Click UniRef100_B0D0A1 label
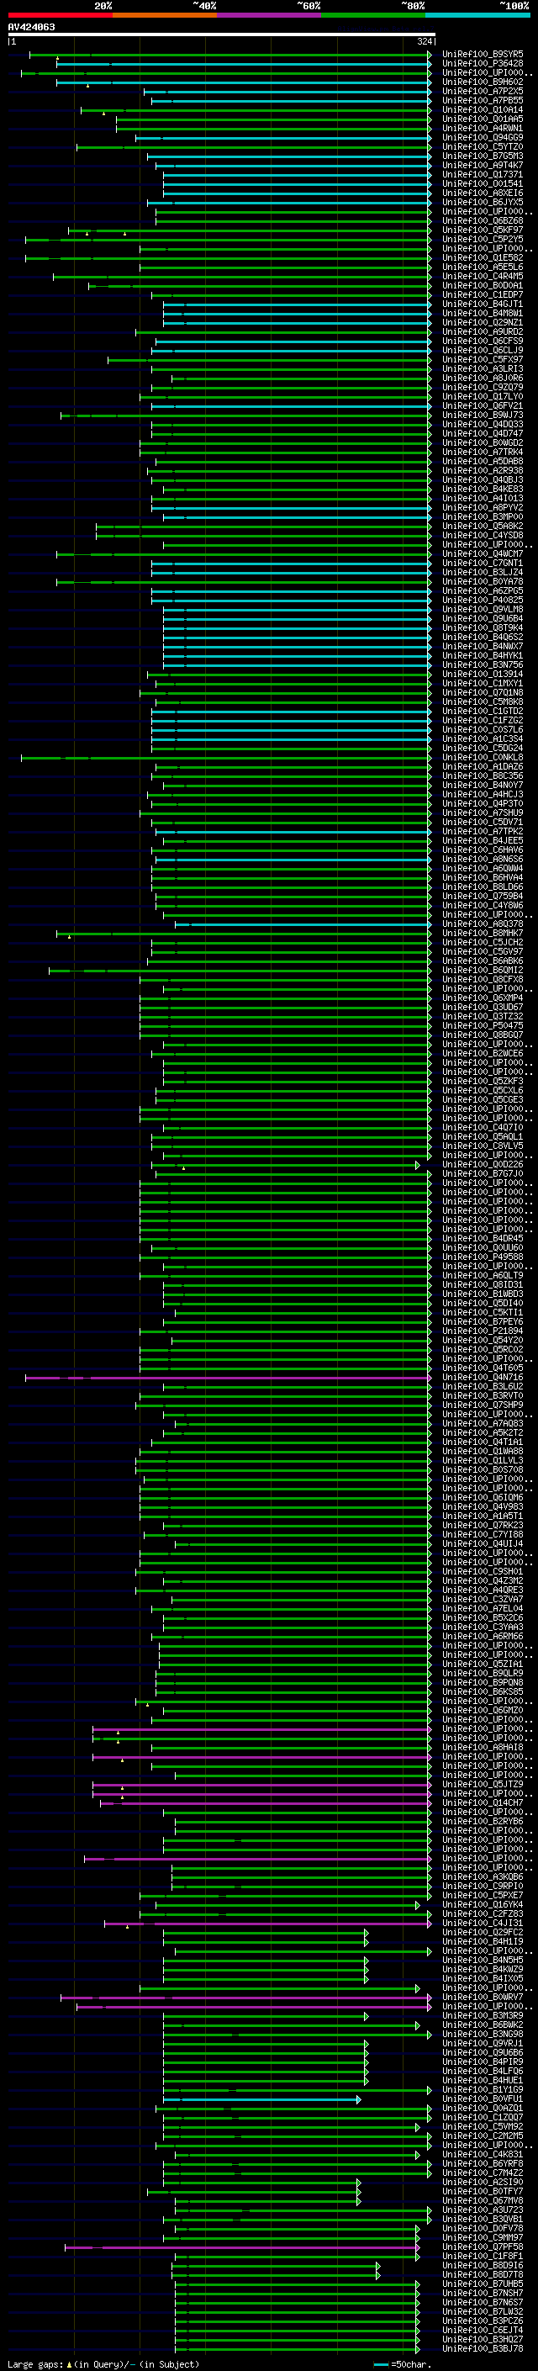Viewport: 538px width, 2371px height. coord(483,285)
